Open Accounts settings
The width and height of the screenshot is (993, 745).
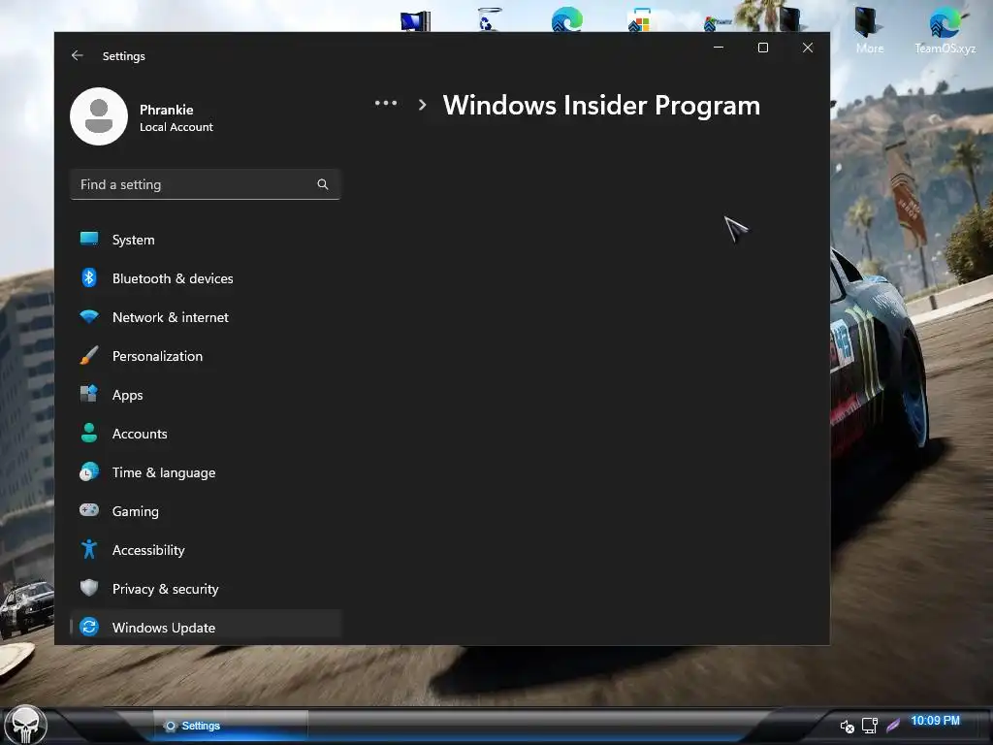tap(206, 434)
